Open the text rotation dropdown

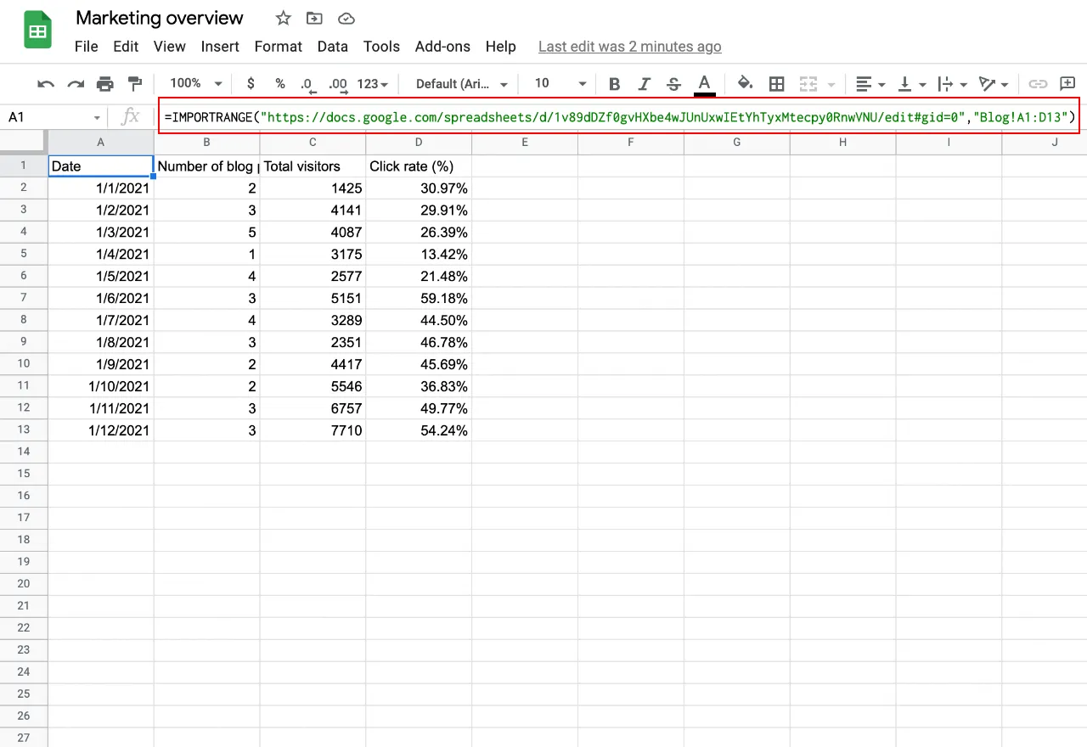pyautogui.click(x=993, y=83)
